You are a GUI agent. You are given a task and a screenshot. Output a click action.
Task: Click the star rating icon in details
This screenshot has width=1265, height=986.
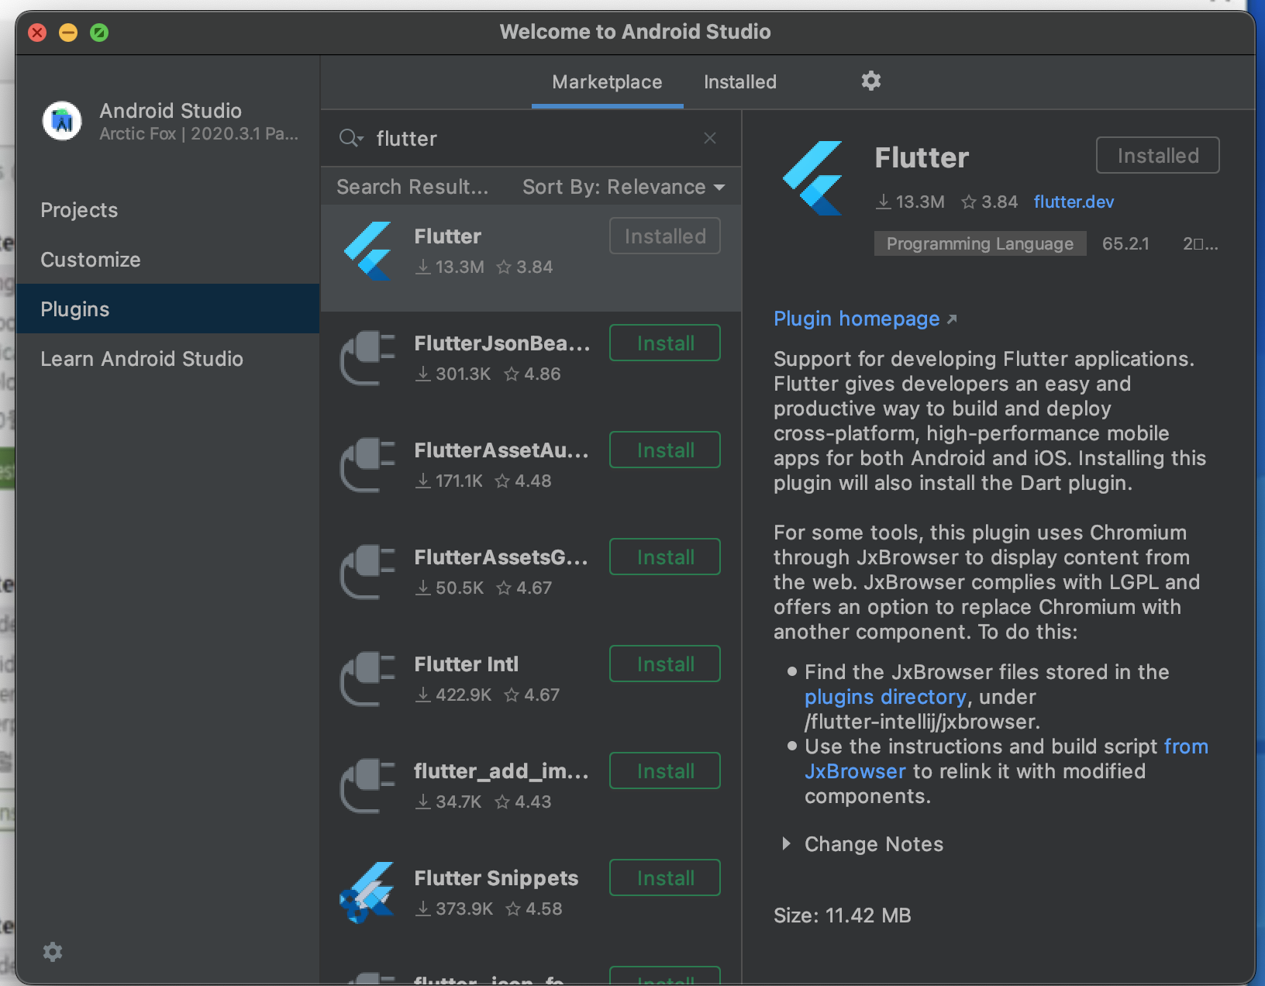(x=969, y=202)
